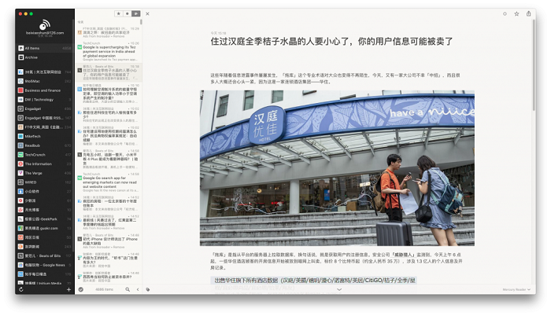Mark all items read with checkmark icon

81,289
